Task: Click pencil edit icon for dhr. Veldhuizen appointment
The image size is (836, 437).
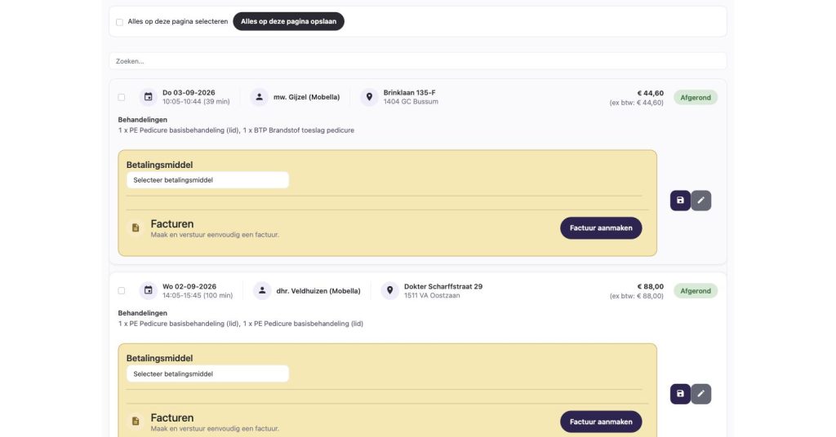Action: [x=701, y=394]
